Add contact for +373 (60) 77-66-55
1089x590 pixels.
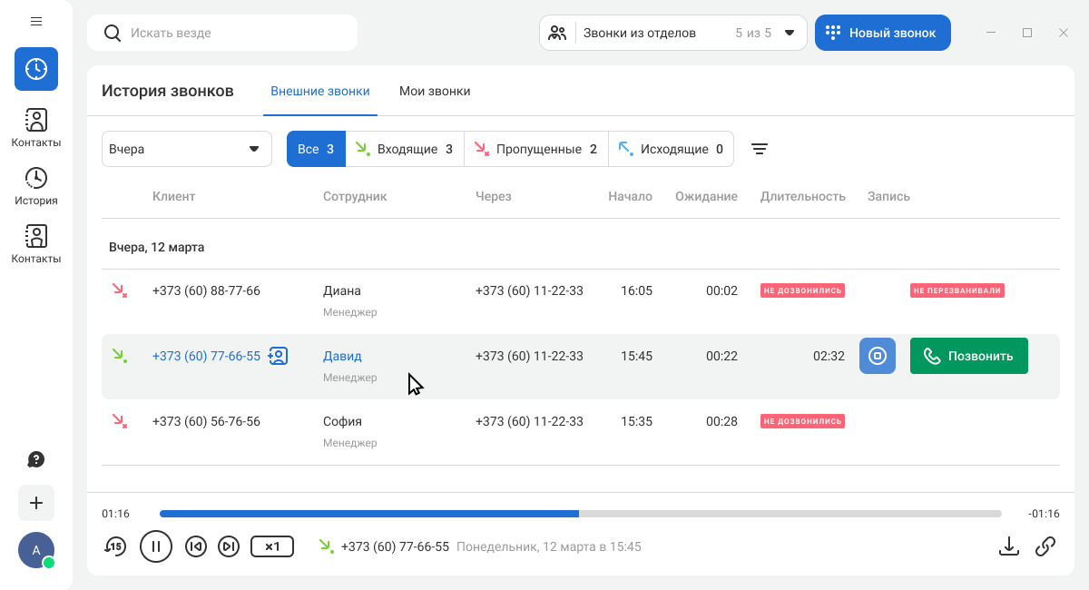(279, 356)
